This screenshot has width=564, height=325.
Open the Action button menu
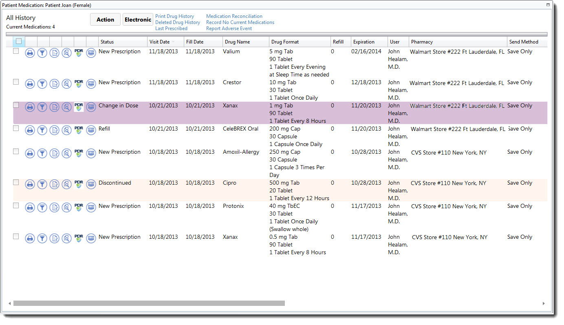point(105,20)
